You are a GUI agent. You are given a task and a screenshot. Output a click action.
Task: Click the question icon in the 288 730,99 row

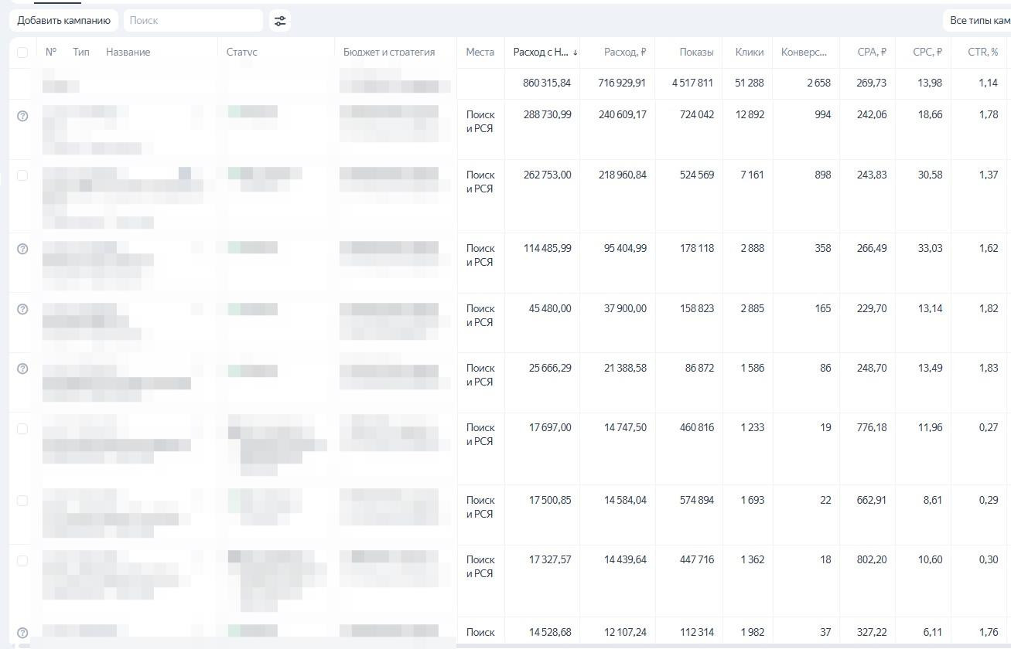tap(22, 116)
